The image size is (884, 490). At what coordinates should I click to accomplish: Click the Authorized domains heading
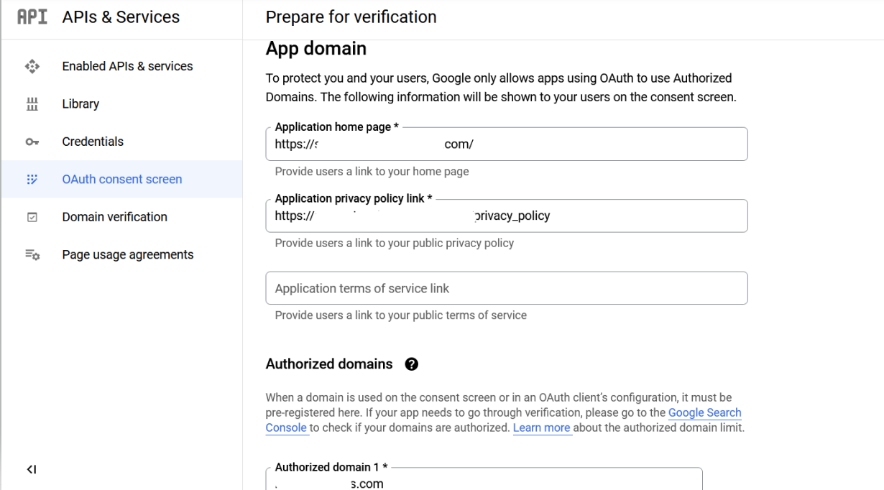pyautogui.click(x=329, y=364)
